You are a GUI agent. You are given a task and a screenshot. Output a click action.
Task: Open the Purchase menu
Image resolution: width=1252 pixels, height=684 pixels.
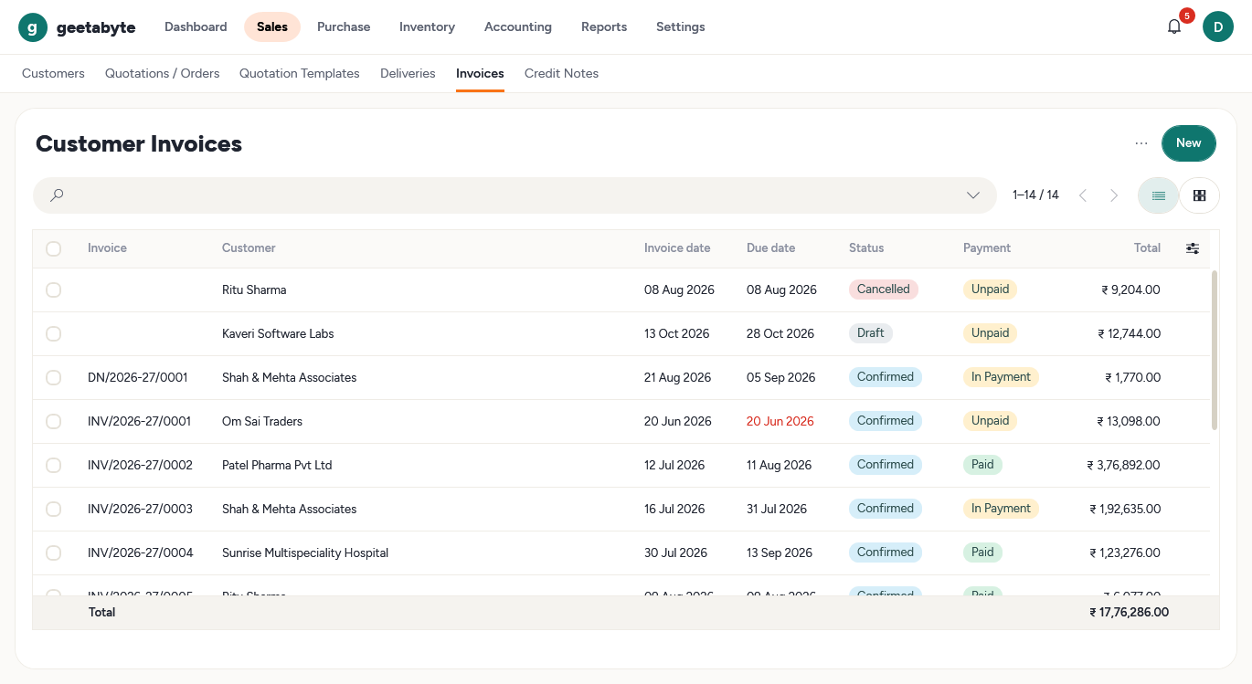pos(344,27)
